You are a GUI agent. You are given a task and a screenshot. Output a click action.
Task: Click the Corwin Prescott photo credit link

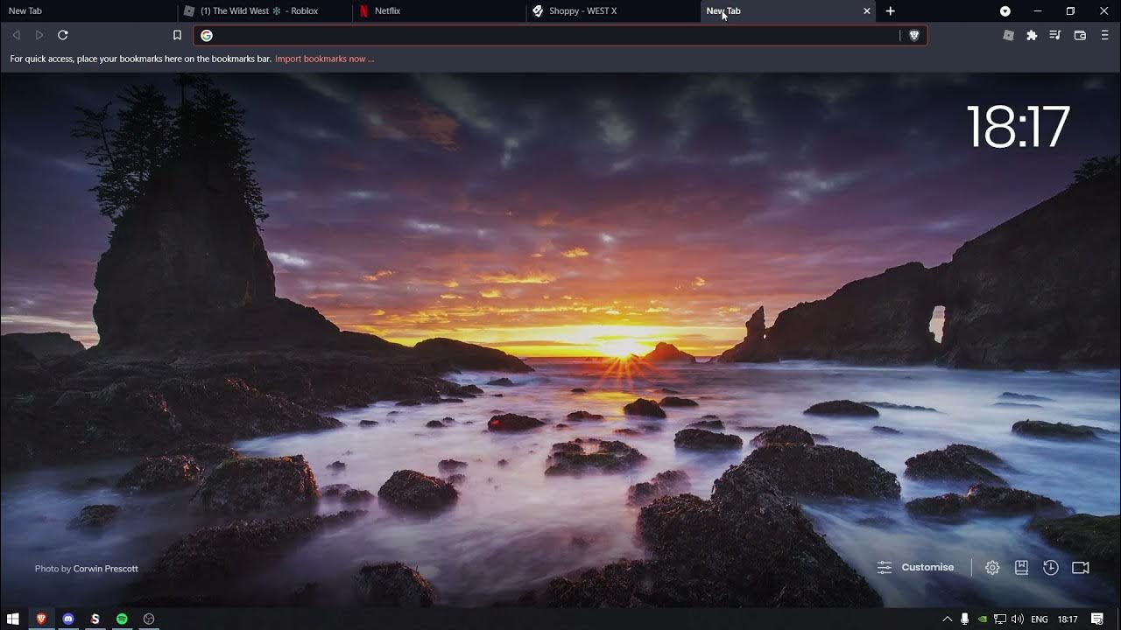click(x=106, y=569)
